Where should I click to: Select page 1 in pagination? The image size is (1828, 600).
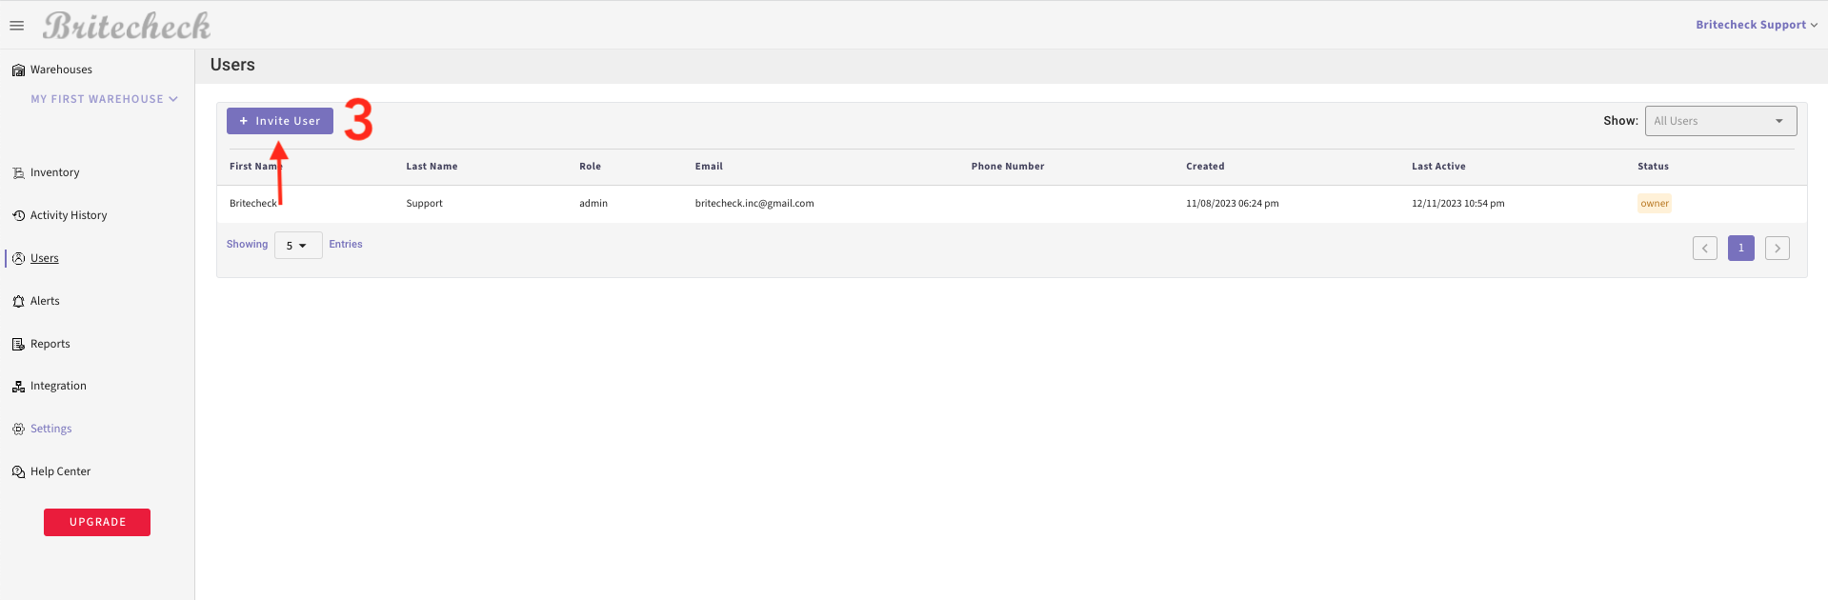1741,249
